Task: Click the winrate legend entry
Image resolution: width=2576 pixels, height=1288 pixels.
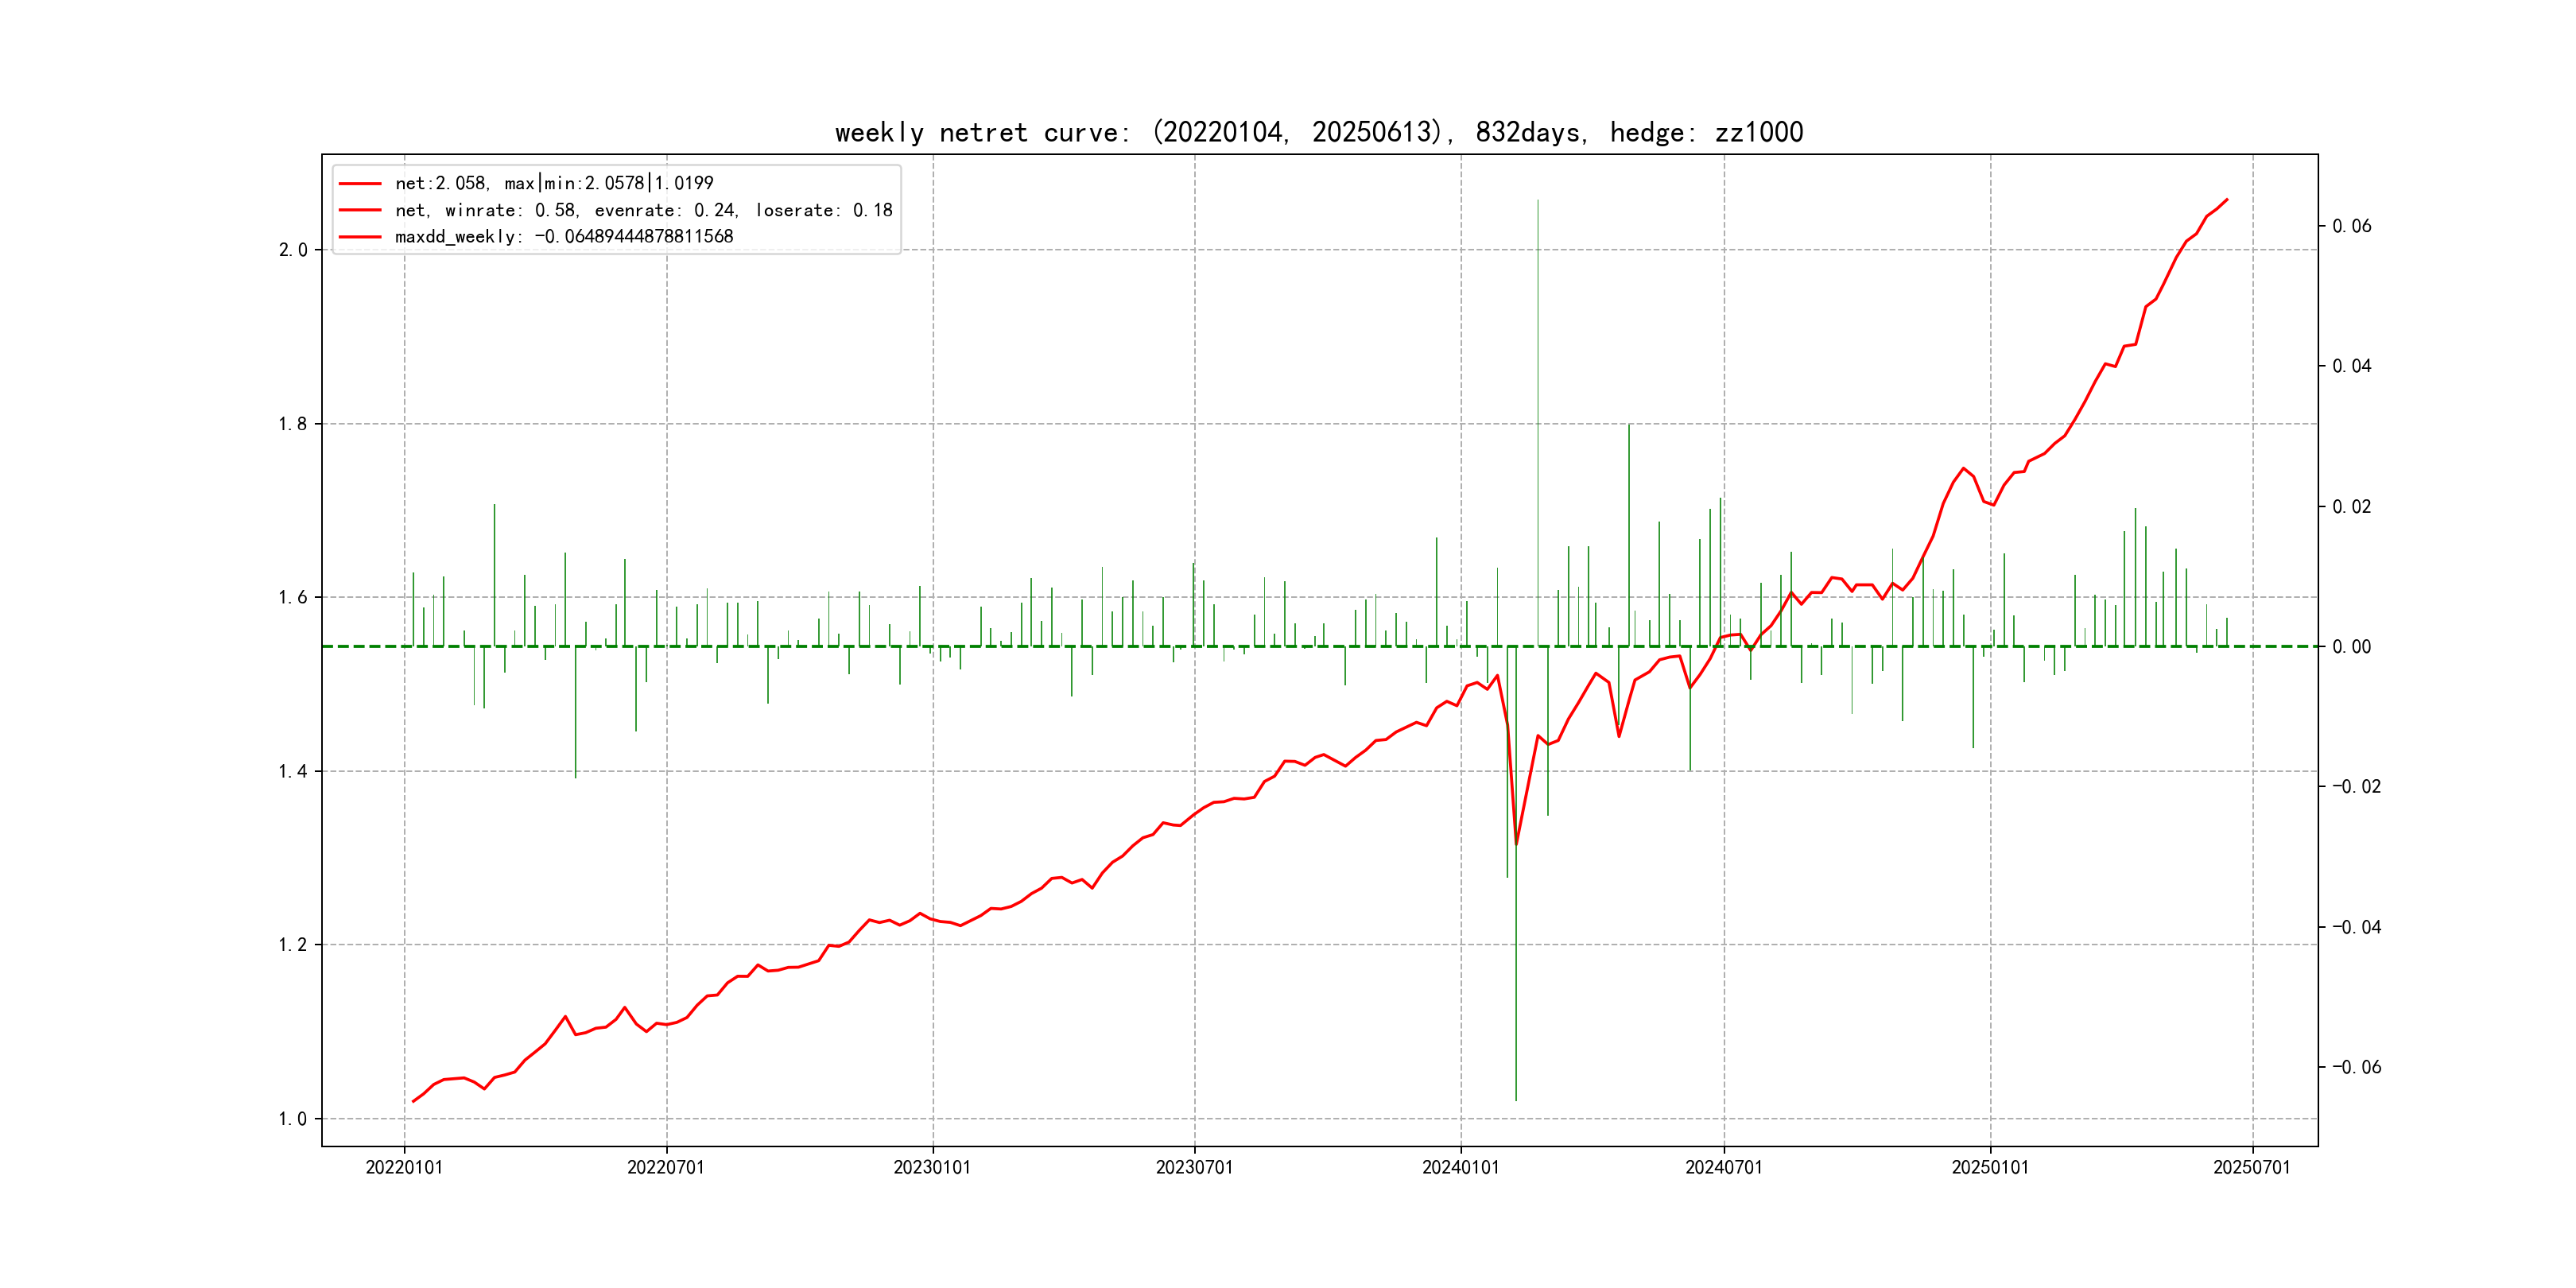Action: click(643, 210)
